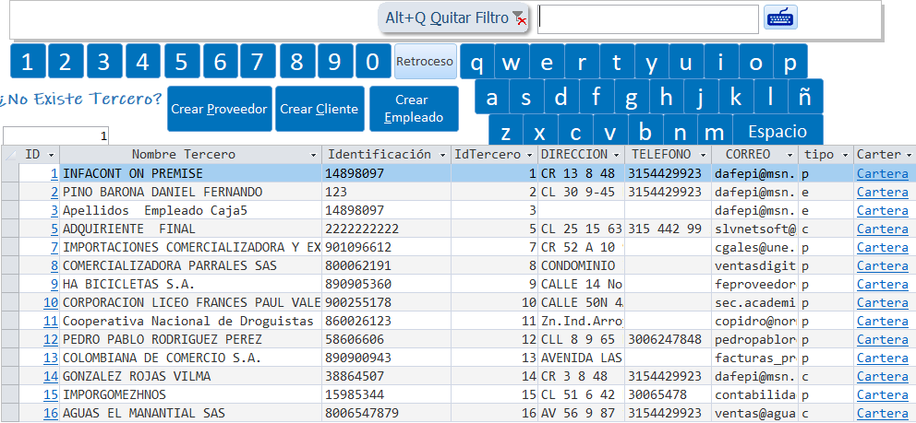
Task: Select Cooperativa Nacional de Droguistas cell
Action: [x=191, y=321]
